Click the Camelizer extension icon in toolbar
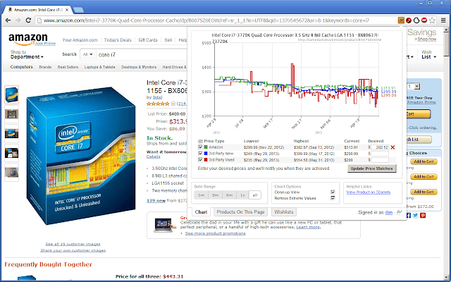 point(400,21)
